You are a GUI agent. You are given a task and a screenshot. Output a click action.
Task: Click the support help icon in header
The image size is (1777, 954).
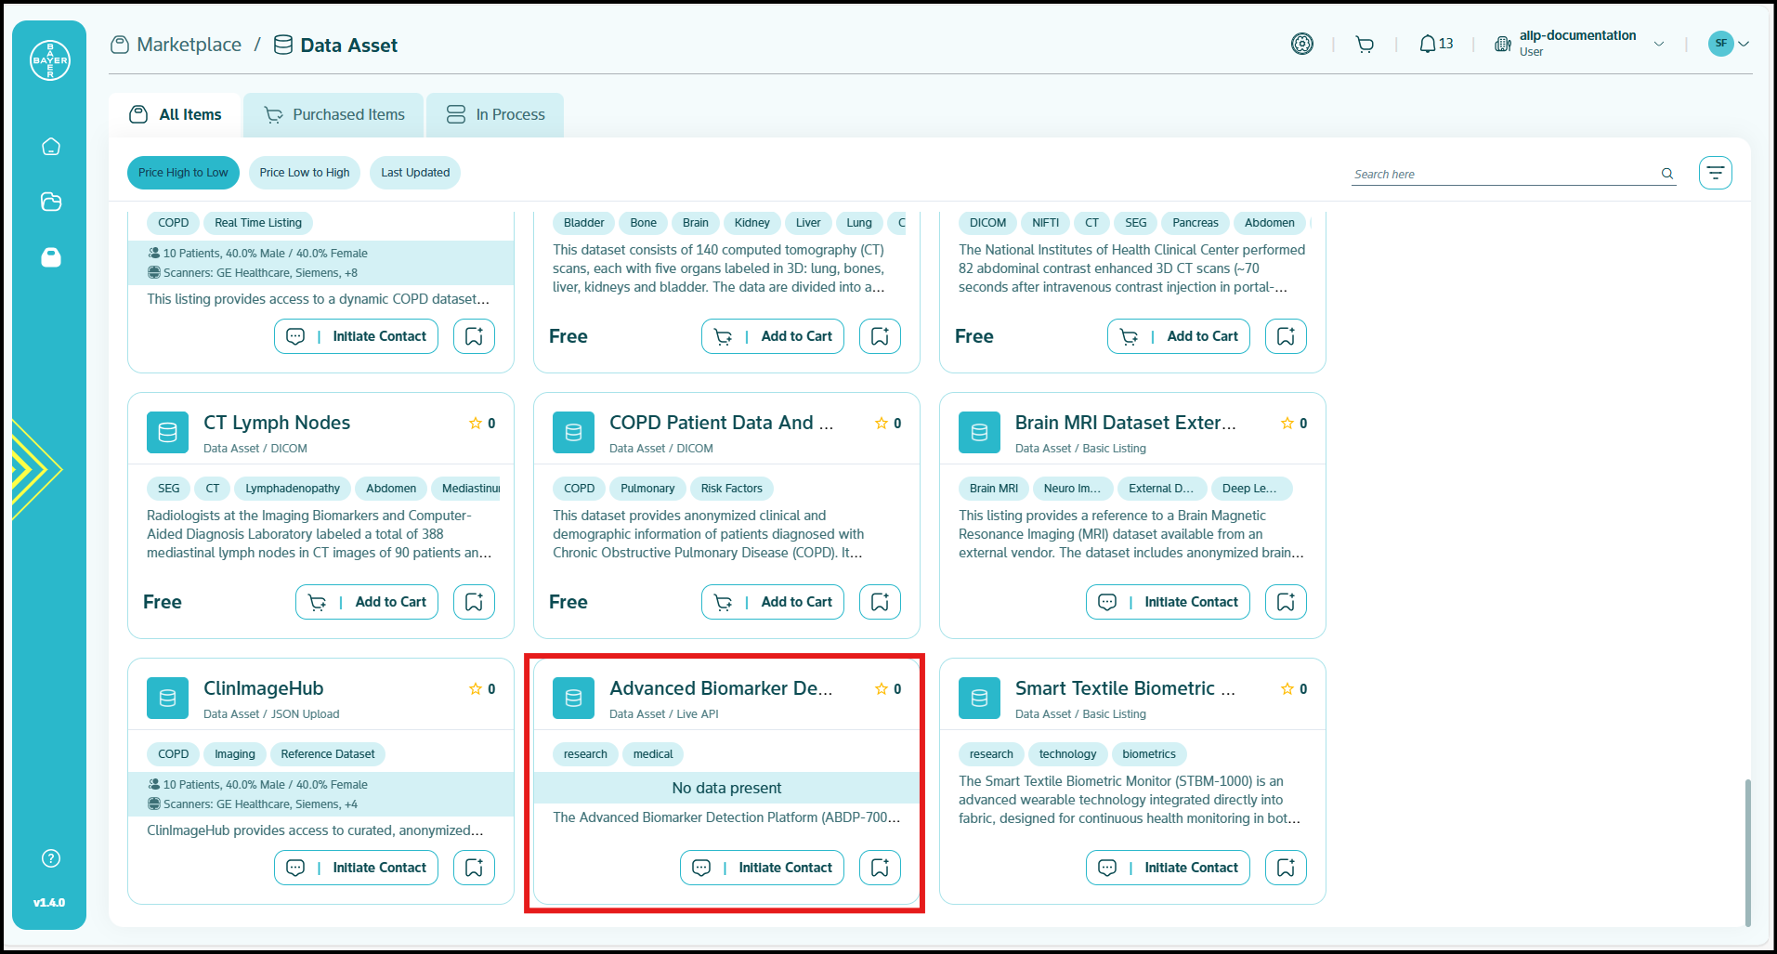click(x=1301, y=45)
